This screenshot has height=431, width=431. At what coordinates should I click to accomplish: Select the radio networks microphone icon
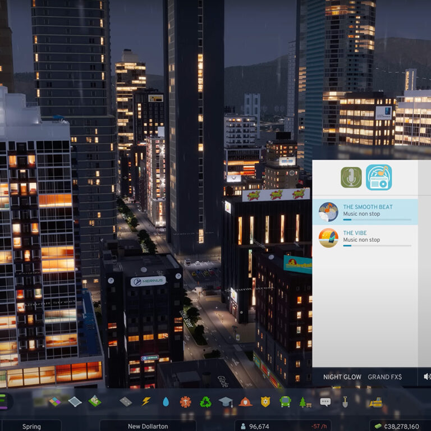click(x=351, y=177)
